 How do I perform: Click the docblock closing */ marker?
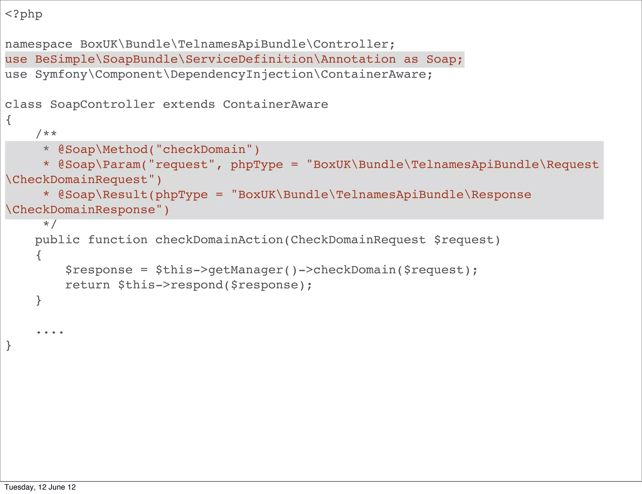coord(50,224)
